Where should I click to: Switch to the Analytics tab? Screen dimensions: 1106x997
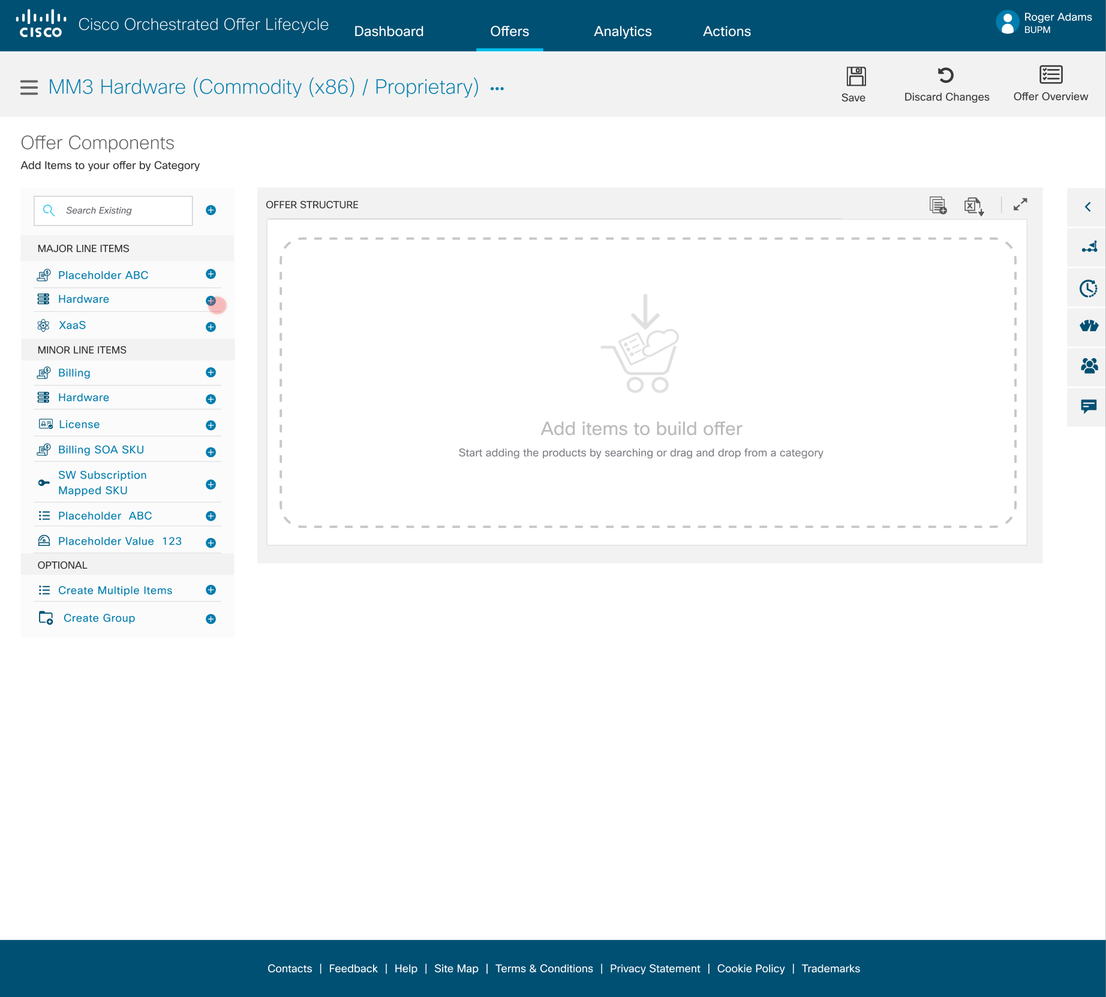[622, 31]
